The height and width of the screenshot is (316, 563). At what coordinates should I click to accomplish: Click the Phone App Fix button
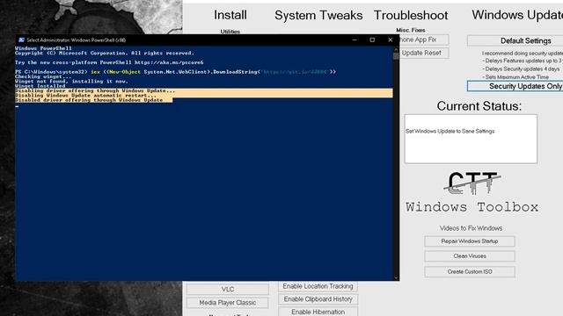click(x=424, y=39)
